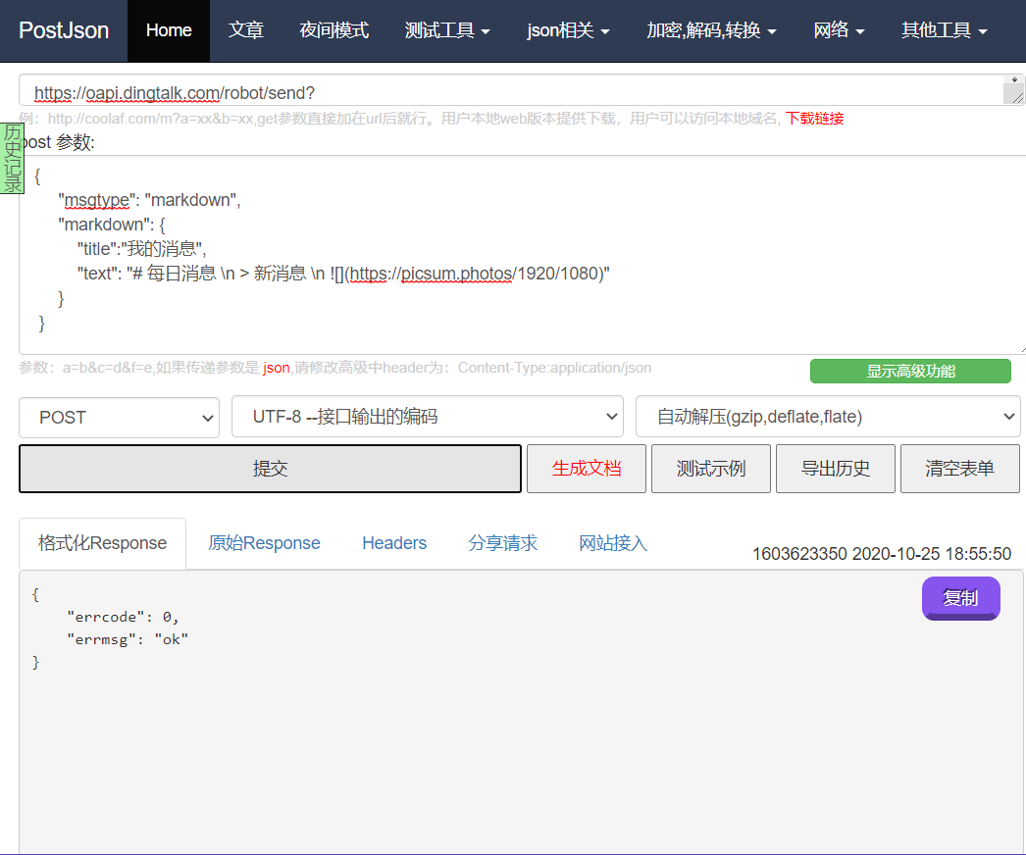Open the red 下载链接 download link

coord(814,119)
